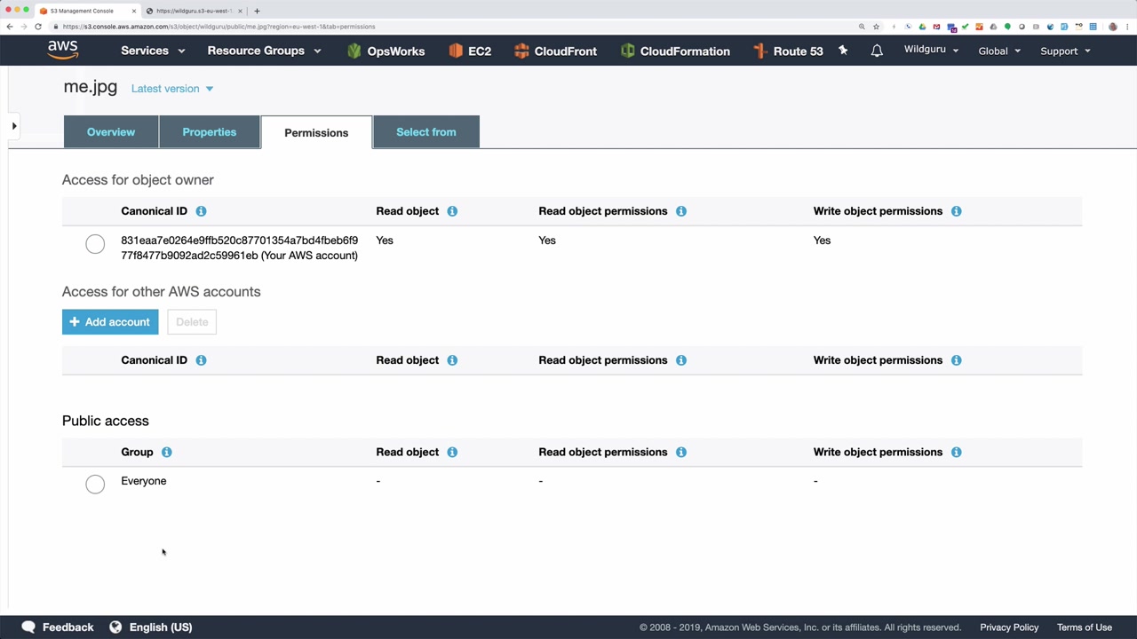The width and height of the screenshot is (1137, 639).
Task: Open the Latest version dropdown
Action: point(172,89)
